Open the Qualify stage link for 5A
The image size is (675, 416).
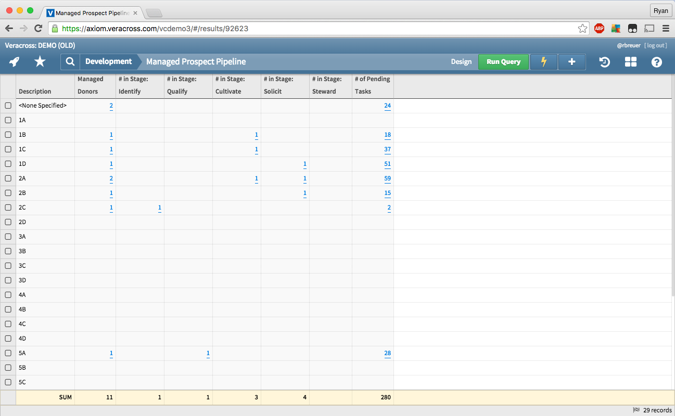click(208, 353)
